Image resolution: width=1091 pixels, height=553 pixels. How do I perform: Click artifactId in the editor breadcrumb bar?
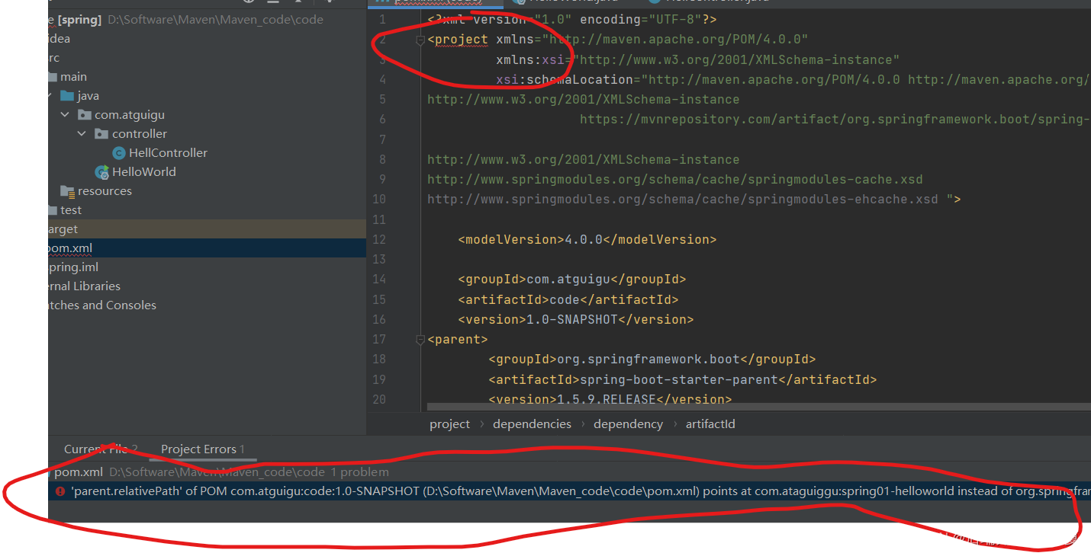coord(710,424)
